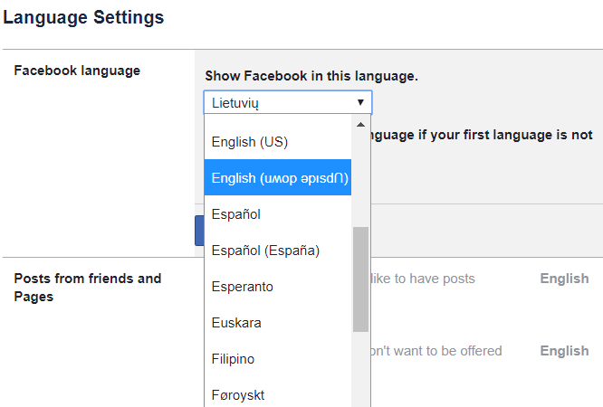Click "Show Facebook in this language." text
Screen dimensions: 603x407
pyautogui.click(x=311, y=76)
